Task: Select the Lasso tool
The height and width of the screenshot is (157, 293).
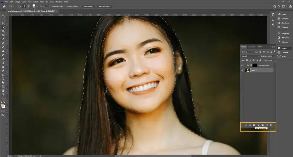Action: pos(3,23)
